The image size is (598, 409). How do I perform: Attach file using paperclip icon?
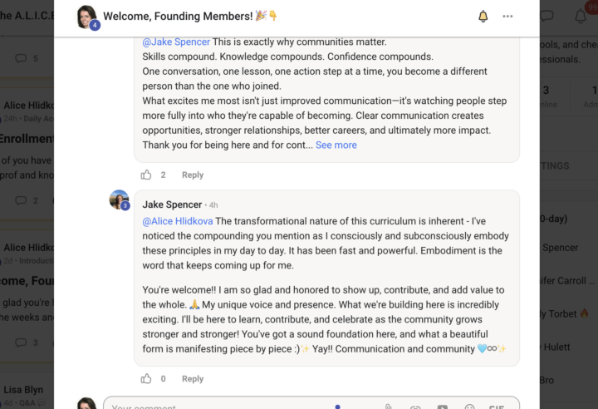(x=388, y=407)
